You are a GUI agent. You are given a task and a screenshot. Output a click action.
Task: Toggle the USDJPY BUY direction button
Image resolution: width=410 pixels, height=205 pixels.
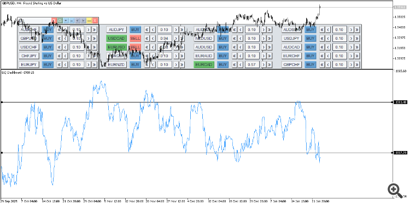tap(311, 38)
